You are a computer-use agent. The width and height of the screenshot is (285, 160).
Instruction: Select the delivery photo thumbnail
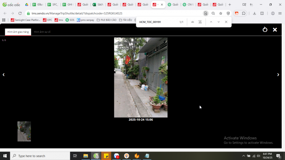click(24, 131)
